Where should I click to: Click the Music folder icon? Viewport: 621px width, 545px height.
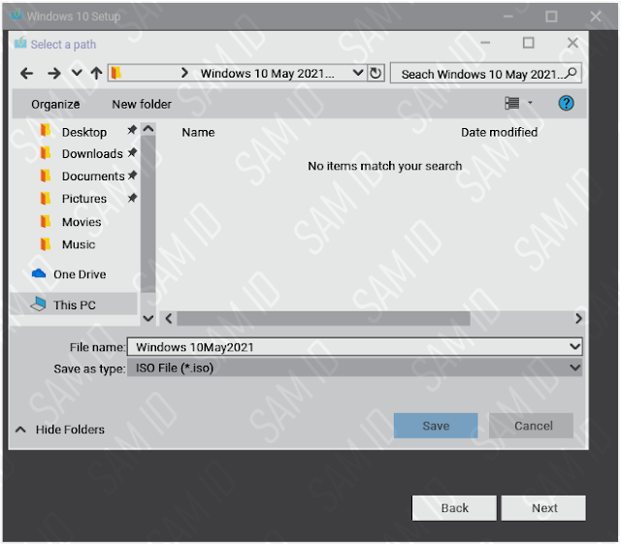pos(46,244)
